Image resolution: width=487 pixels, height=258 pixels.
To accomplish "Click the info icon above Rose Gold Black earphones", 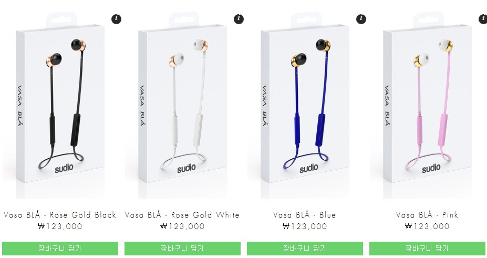I will pyautogui.click(x=116, y=19).
